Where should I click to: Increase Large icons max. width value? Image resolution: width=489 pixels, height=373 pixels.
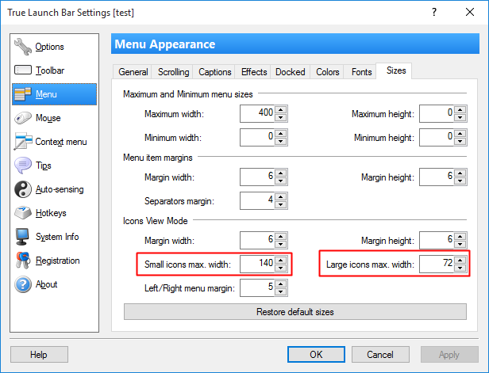point(460,260)
